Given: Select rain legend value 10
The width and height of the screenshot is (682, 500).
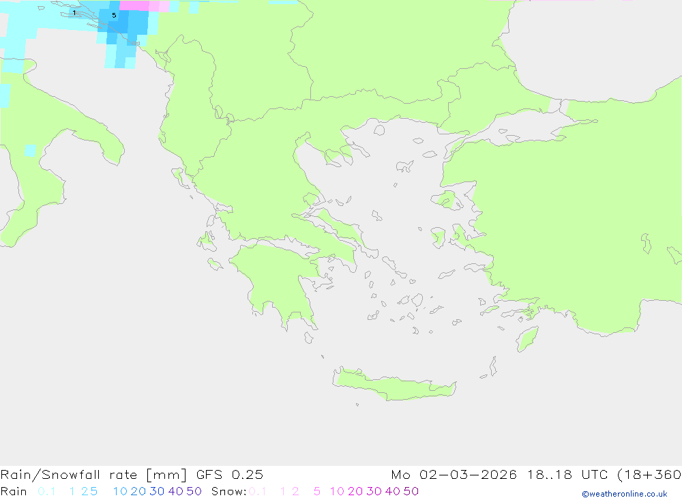Looking at the screenshot, I should pos(120,491).
